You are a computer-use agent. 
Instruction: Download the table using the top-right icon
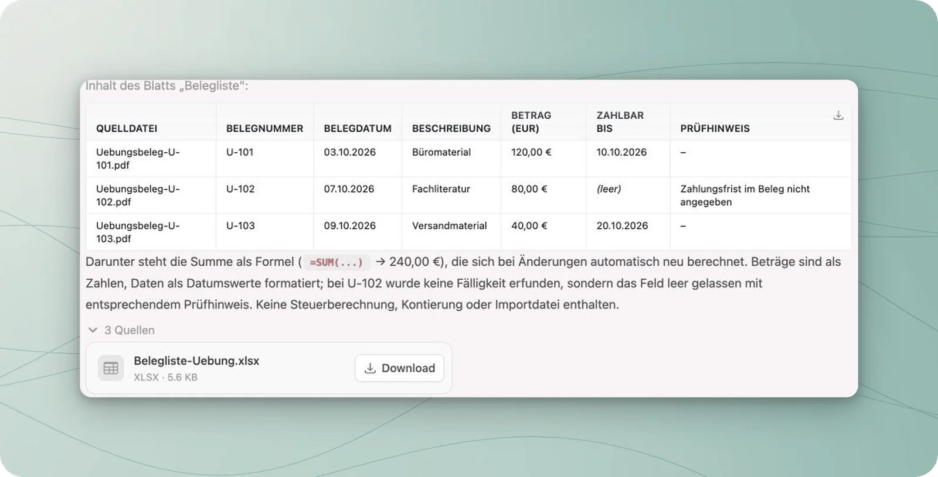pyautogui.click(x=838, y=115)
